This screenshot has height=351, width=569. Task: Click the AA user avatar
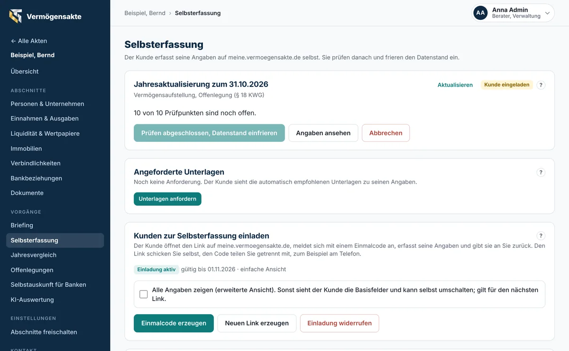(481, 13)
